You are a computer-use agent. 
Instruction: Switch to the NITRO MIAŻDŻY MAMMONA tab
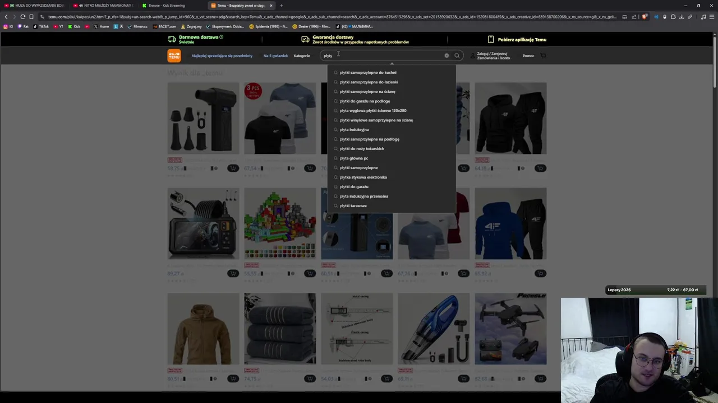104,6
